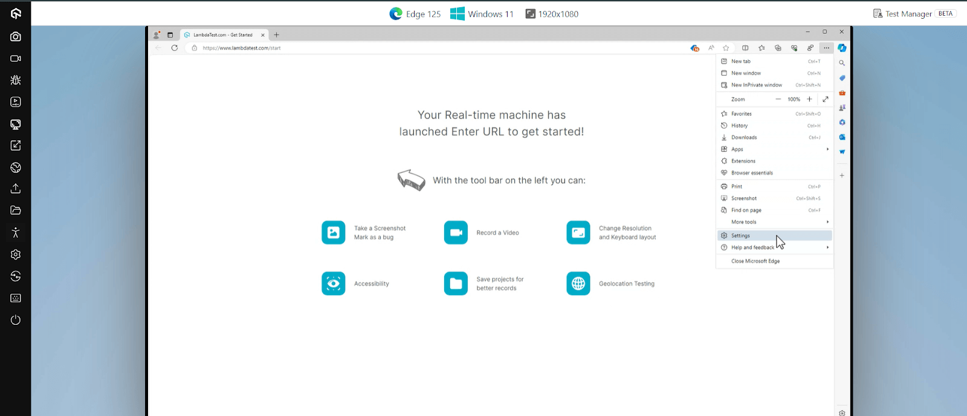Choose New InPrivate window menu entry
The image size is (967, 416).
coord(775,85)
